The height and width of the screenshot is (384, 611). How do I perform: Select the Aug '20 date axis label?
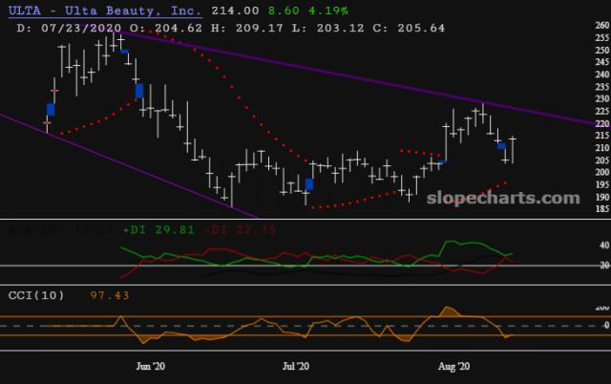(454, 366)
